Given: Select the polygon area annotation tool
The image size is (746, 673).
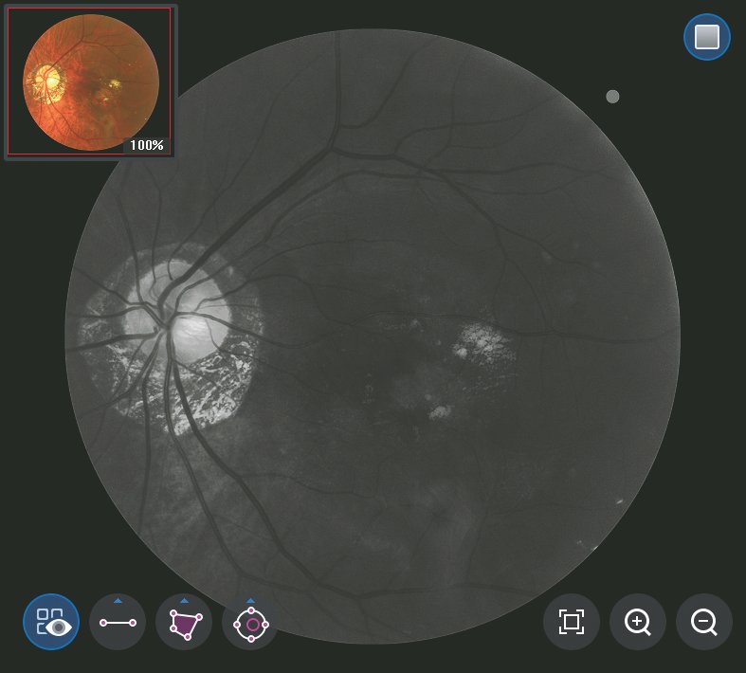Looking at the screenshot, I should [184, 623].
